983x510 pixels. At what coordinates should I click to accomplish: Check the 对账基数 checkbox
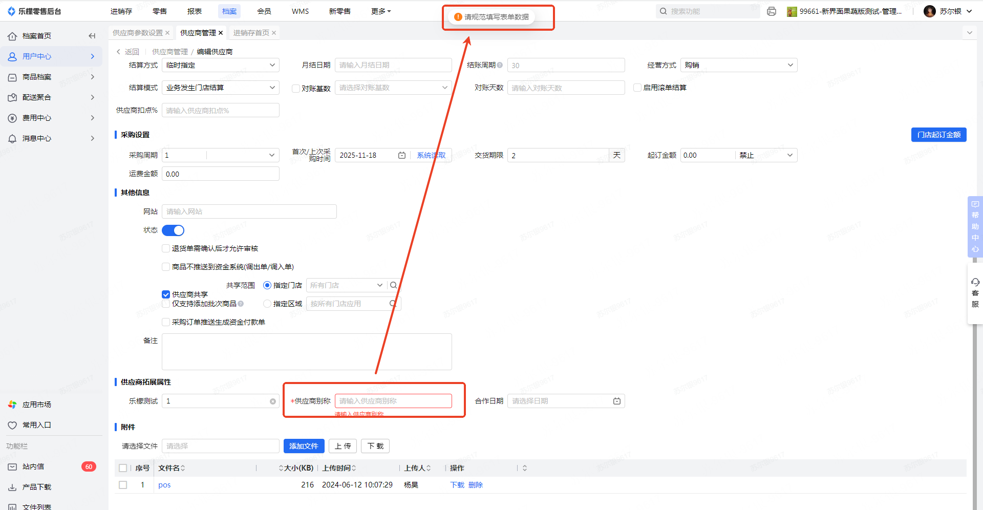coord(296,88)
